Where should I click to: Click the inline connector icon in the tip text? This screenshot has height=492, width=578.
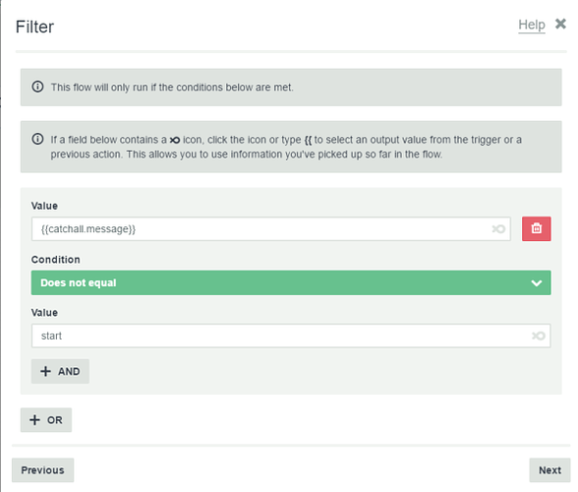175,140
